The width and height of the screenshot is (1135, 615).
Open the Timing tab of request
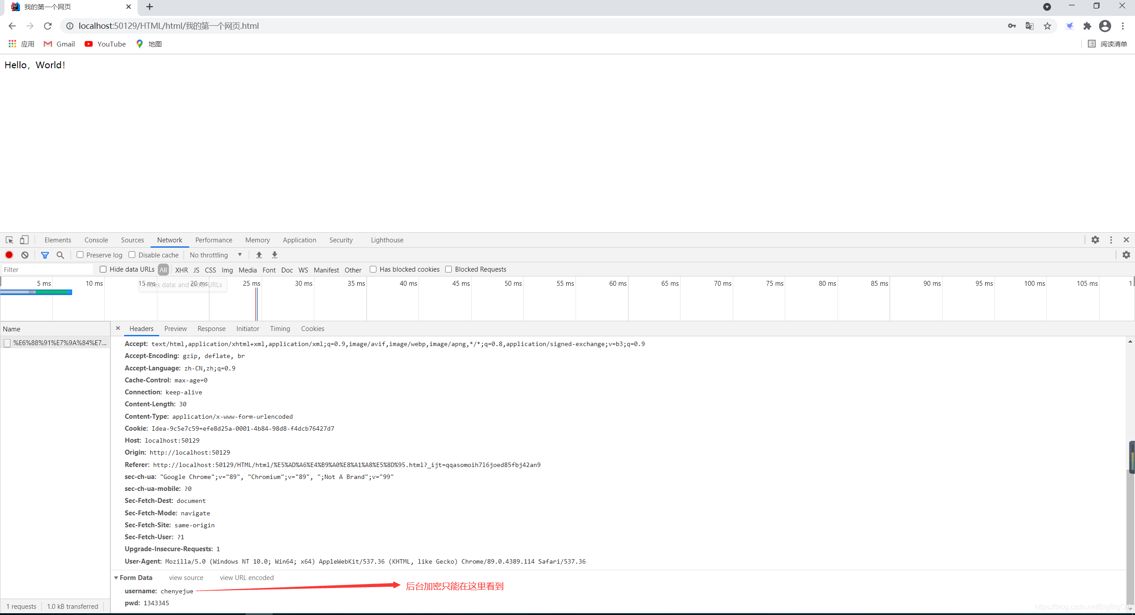[x=280, y=329]
